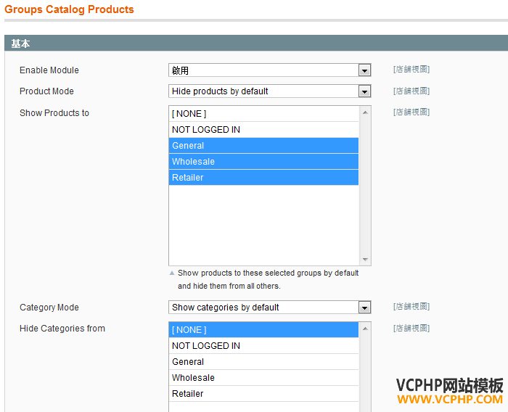This screenshot has height=412, width=508.
Task: Click the 'Show products to these selected groups' note
Action: [269, 279]
